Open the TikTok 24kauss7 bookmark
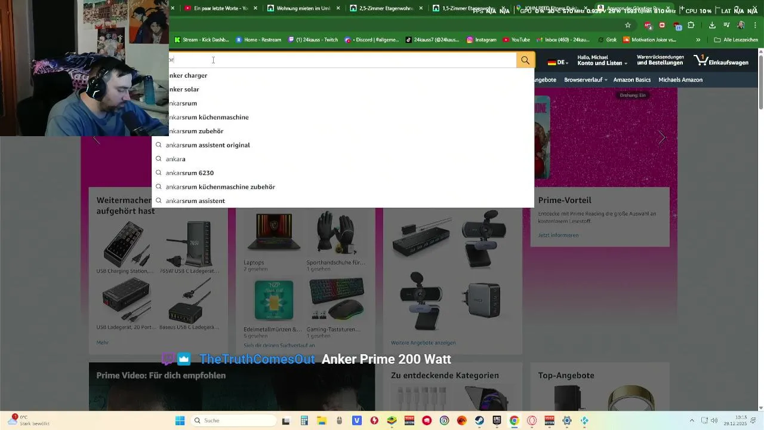Image resolution: width=764 pixels, height=430 pixels. 433,39
